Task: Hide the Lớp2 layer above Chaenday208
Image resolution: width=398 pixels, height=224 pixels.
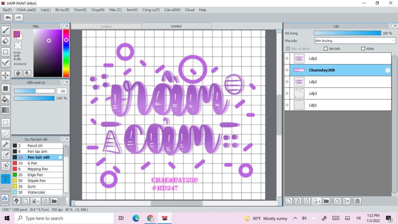Action: click(x=287, y=58)
